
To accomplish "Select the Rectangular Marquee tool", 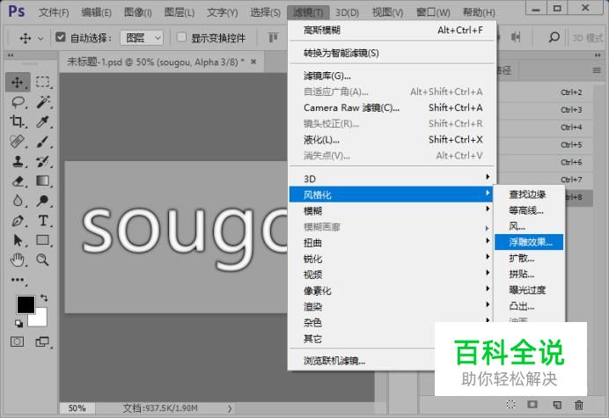I will pyautogui.click(x=43, y=82).
